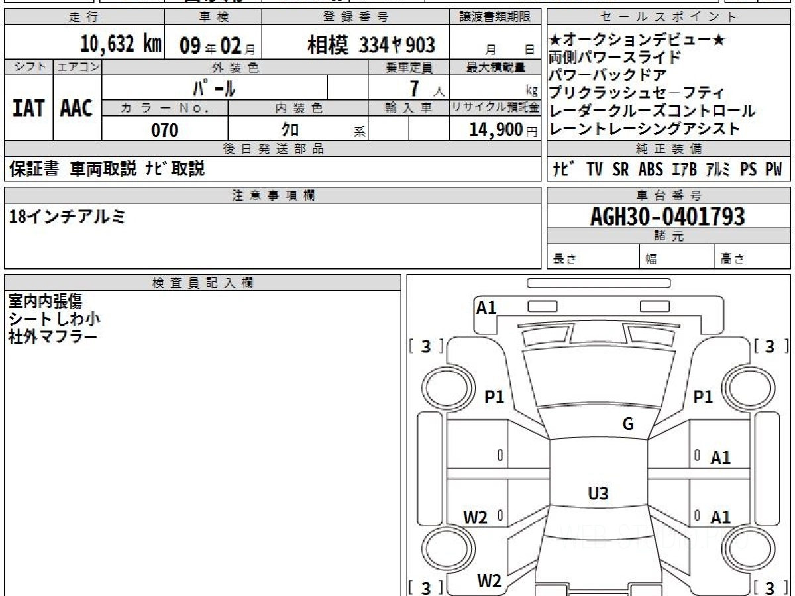
Task: Click the 18インチアルミ note text
Action: pyautogui.click(x=66, y=217)
